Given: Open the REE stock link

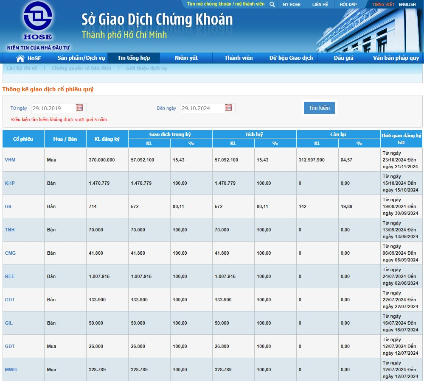Looking at the screenshot, I should [x=10, y=276].
